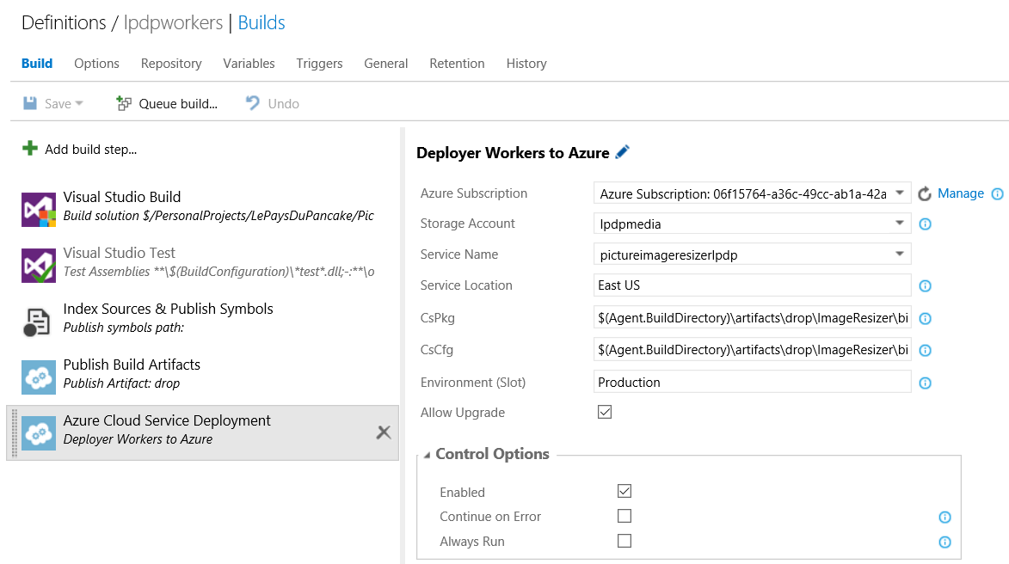Image resolution: width=1009 pixels, height=564 pixels.
Task: Click the 'Test Assemblies' step description
Action: pos(218,272)
